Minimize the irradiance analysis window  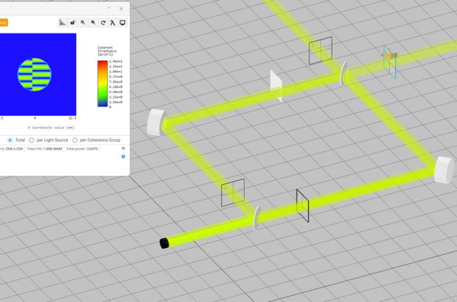(109, 8)
